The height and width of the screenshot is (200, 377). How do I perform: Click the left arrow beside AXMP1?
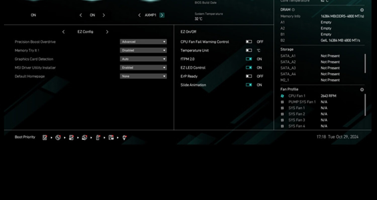coord(139,15)
